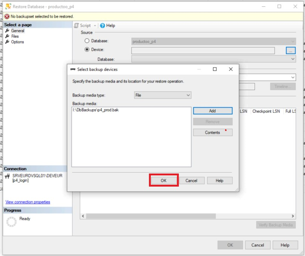Select the p4_prod.bak backup media entry
The width and height of the screenshot is (305, 256).
coord(98,110)
